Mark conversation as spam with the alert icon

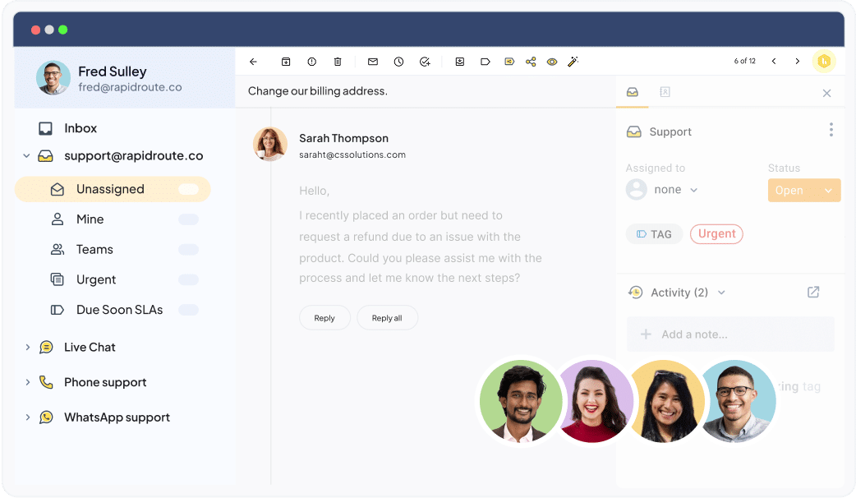click(x=312, y=62)
